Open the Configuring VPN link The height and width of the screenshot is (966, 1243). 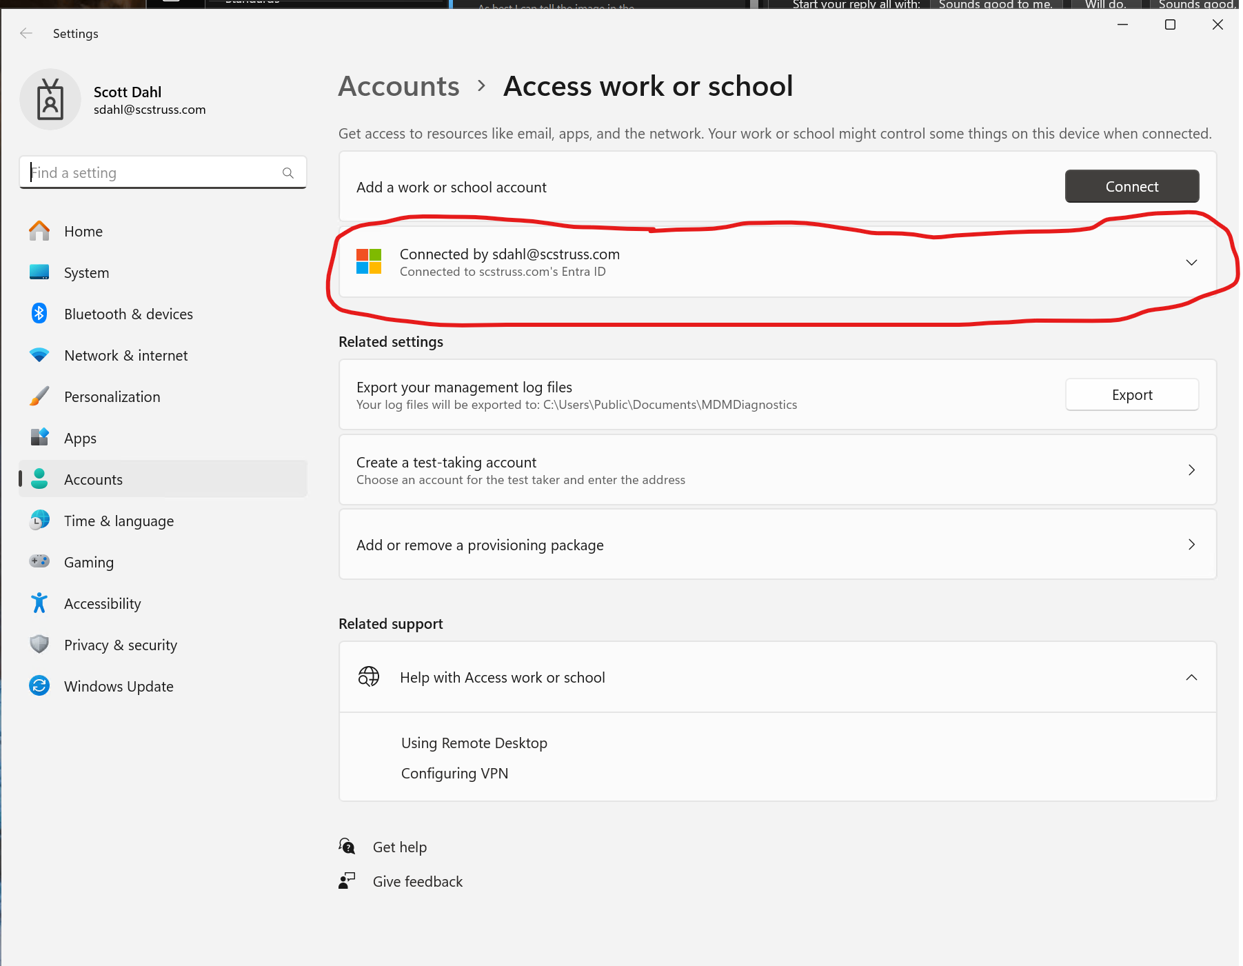point(454,773)
